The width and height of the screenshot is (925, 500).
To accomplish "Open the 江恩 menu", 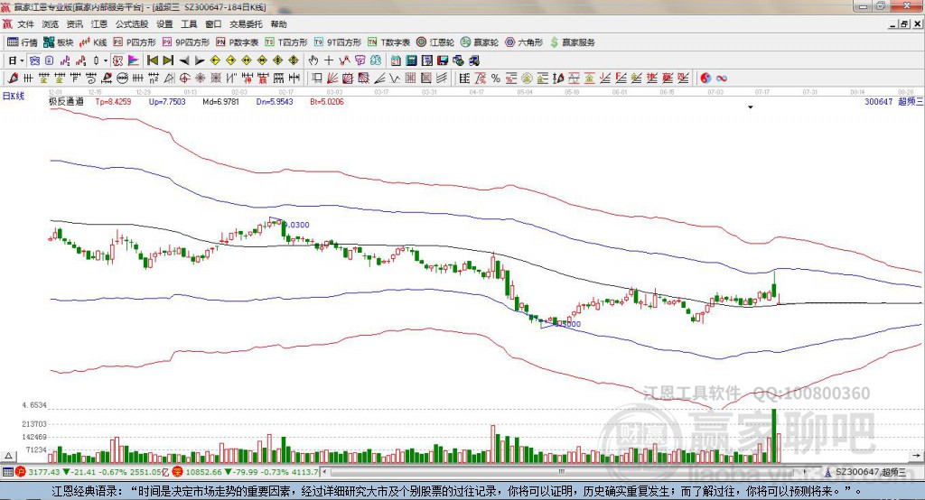I will click(x=99, y=24).
